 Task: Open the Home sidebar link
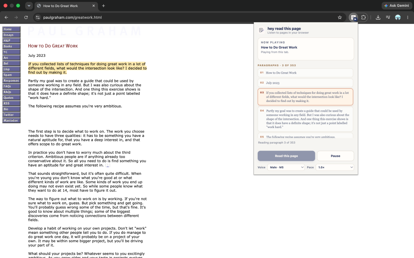coord(11,29)
